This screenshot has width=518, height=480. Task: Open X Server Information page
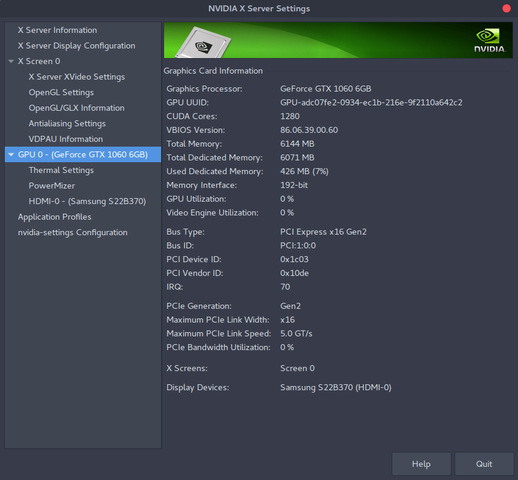click(x=57, y=30)
